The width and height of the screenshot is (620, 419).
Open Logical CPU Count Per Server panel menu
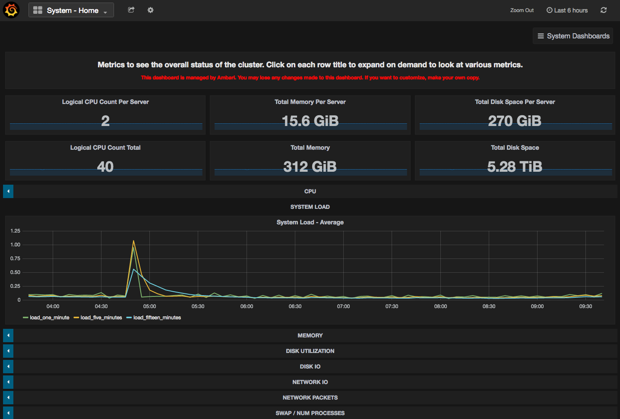(105, 102)
